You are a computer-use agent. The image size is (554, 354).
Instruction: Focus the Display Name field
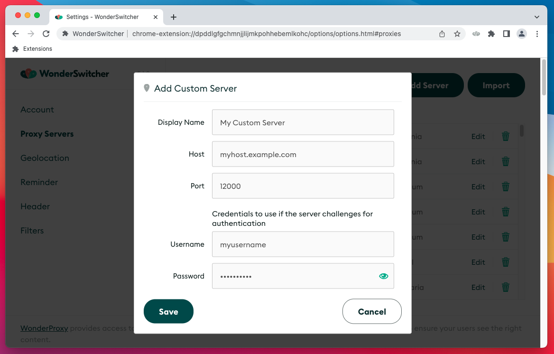click(303, 122)
